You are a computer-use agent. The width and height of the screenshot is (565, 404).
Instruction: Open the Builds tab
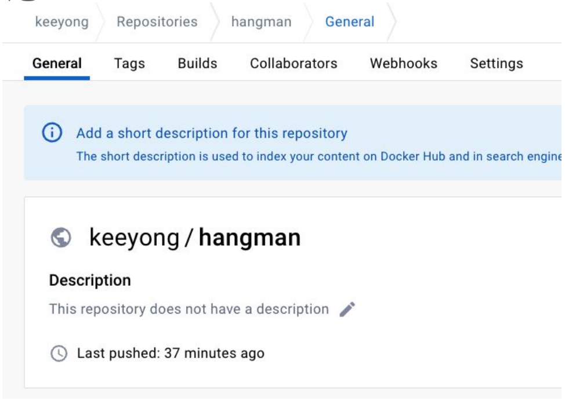coord(197,63)
